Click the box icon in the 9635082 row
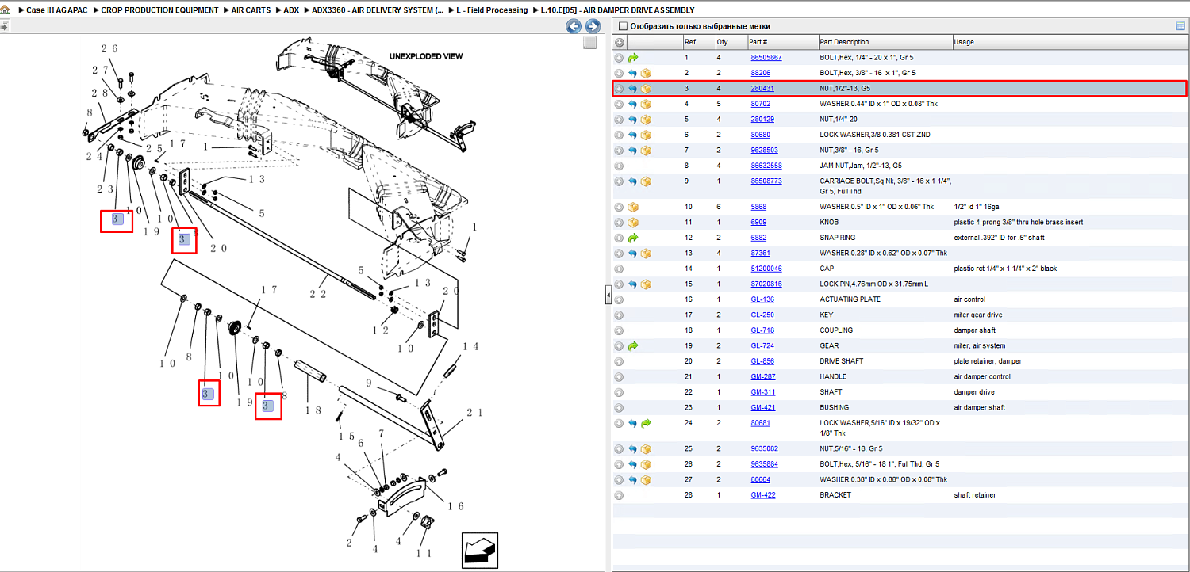 (646, 448)
